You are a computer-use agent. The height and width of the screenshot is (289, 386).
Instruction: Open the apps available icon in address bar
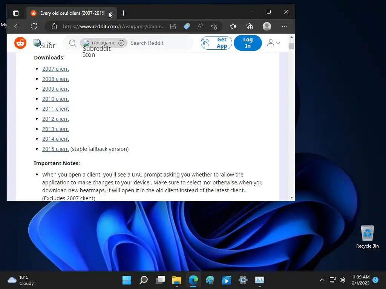coord(173,26)
